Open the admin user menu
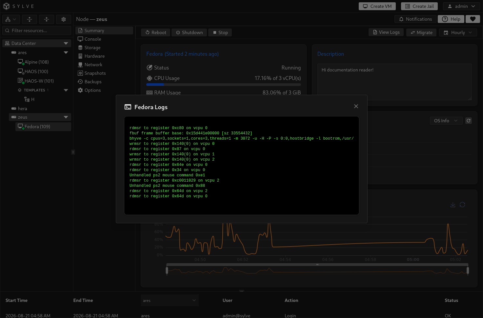 (x=461, y=6)
